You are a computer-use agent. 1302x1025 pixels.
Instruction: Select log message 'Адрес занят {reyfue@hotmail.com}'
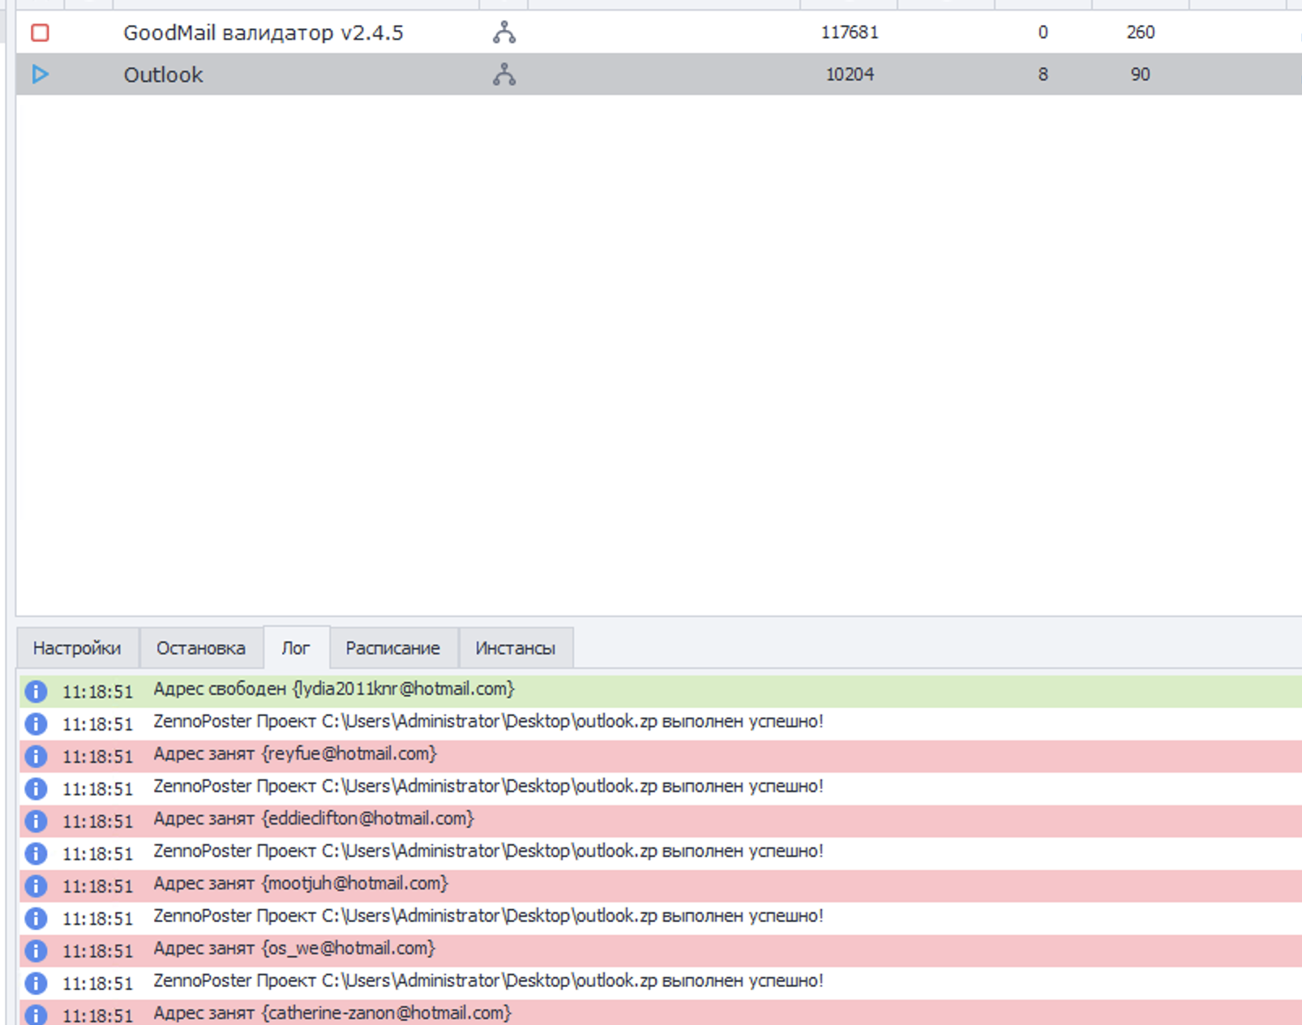pyautogui.click(x=295, y=754)
